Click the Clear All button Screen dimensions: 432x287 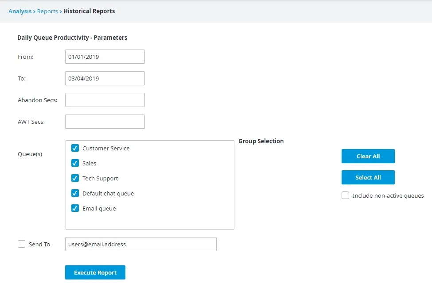[x=368, y=156]
